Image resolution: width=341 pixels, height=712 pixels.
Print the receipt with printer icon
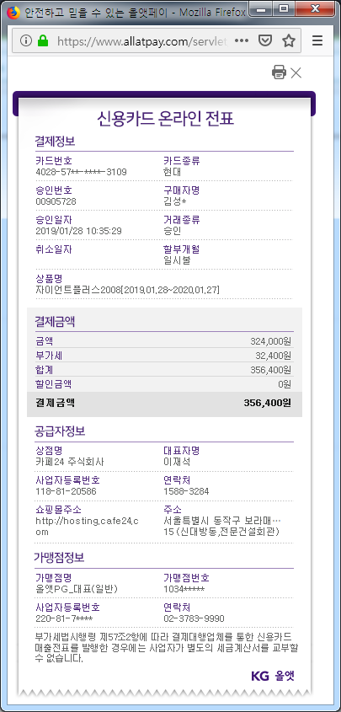[x=279, y=72]
